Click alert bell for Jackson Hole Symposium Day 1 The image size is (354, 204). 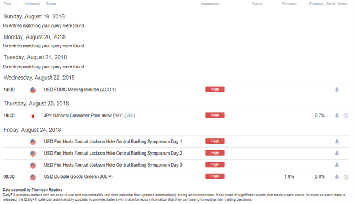pyautogui.click(x=337, y=142)
